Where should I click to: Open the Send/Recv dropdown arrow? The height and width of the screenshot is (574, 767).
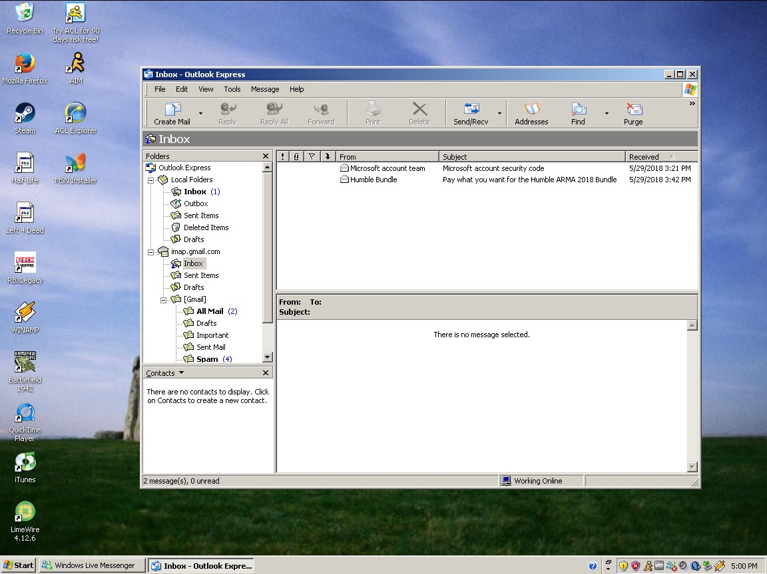point(499,113)
